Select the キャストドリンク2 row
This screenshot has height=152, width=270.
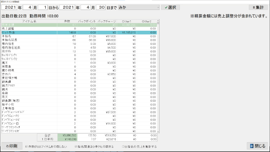[79, 59]
